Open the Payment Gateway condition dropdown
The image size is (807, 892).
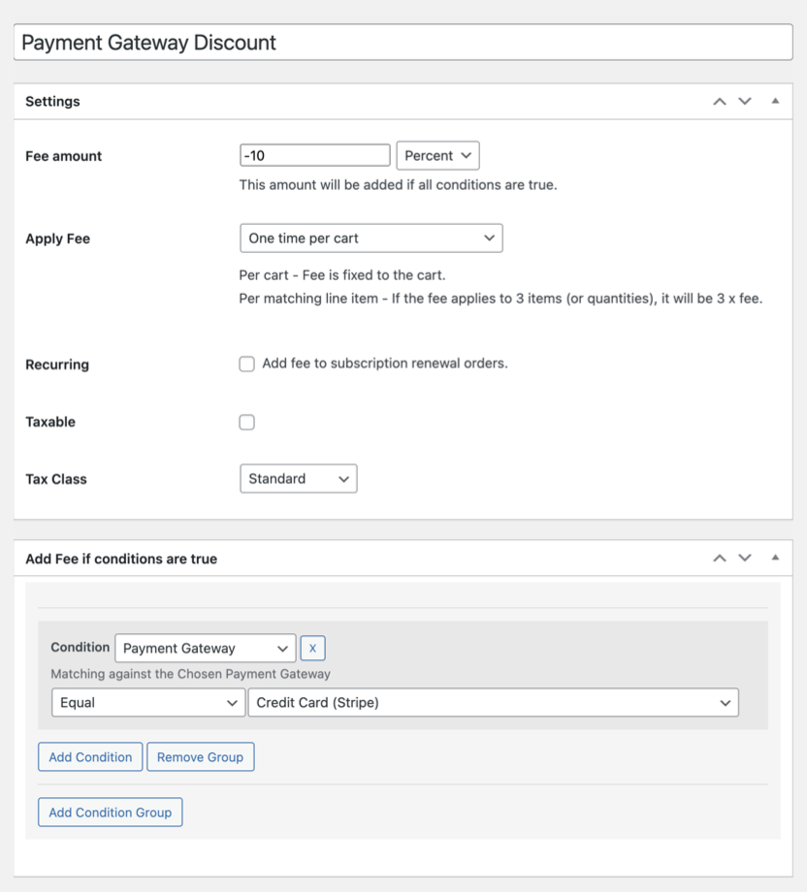[x=205, y=648]
